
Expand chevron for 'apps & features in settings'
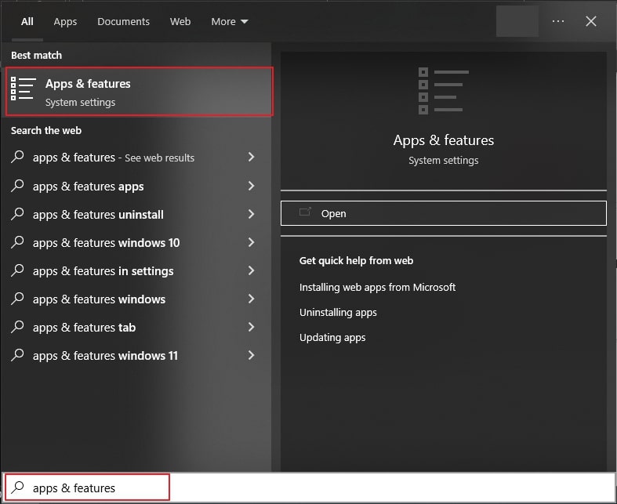click(251, 270)
